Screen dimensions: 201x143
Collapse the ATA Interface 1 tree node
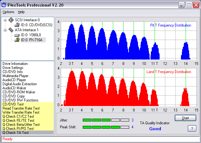click(x=5, y=30)
